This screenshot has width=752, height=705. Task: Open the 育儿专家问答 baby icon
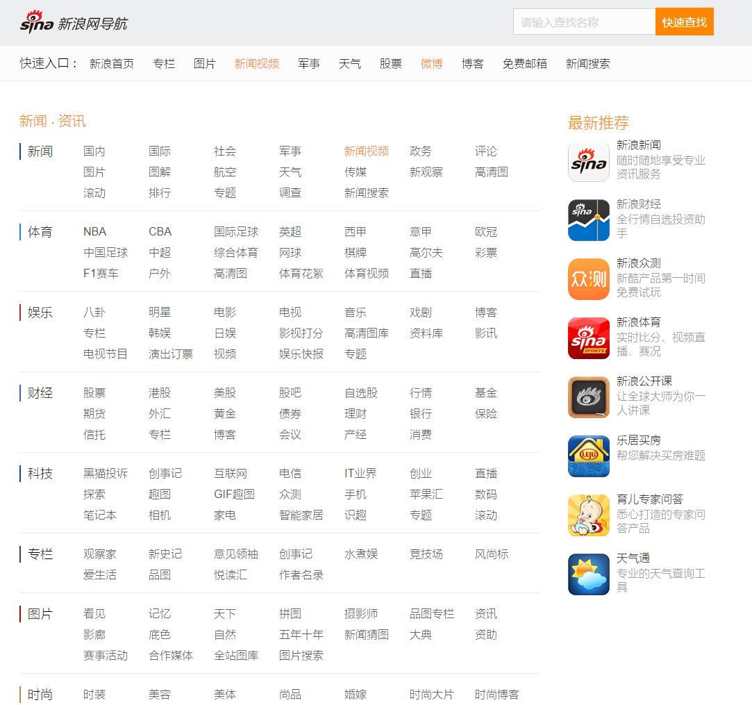pyautogui.click(x=588, y=515)
